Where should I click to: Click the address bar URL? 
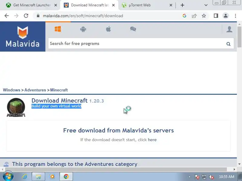(83, 16)
